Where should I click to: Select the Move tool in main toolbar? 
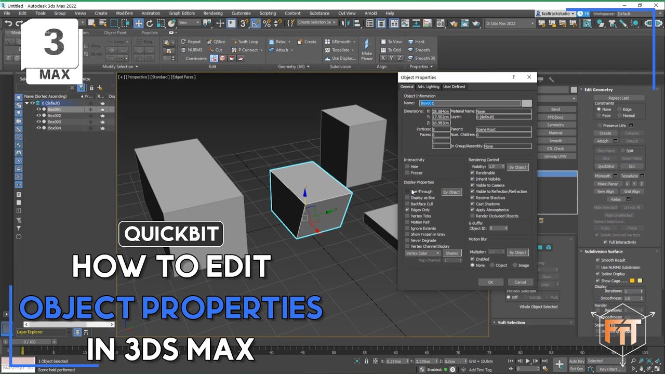(x=139, y=23)
